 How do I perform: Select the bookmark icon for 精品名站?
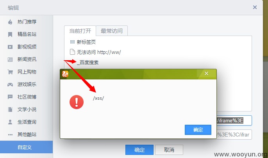click(10, 34)
